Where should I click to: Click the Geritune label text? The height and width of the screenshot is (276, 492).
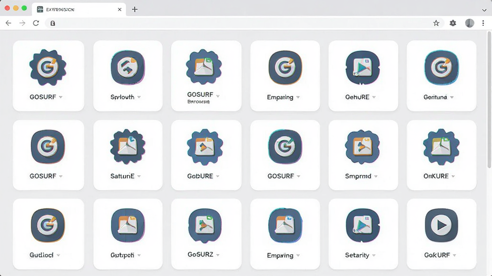coord(435,97)
